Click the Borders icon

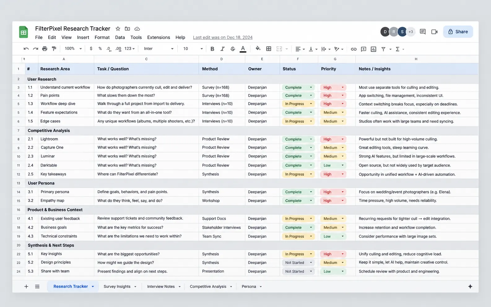tap(269, 49)
